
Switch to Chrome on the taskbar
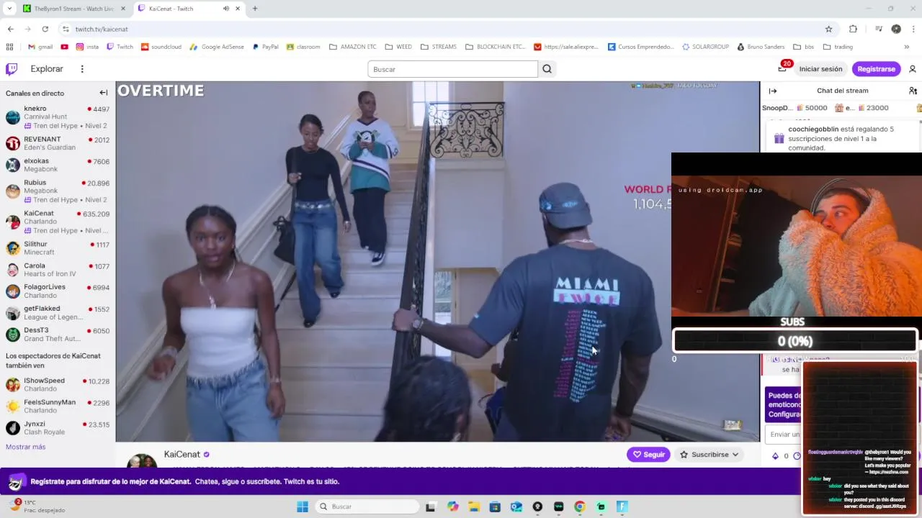[580, 506]
